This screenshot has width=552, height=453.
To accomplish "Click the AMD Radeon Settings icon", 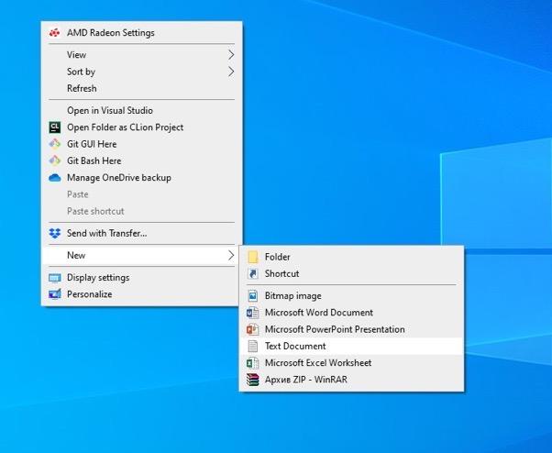I will tap(55, 33).
